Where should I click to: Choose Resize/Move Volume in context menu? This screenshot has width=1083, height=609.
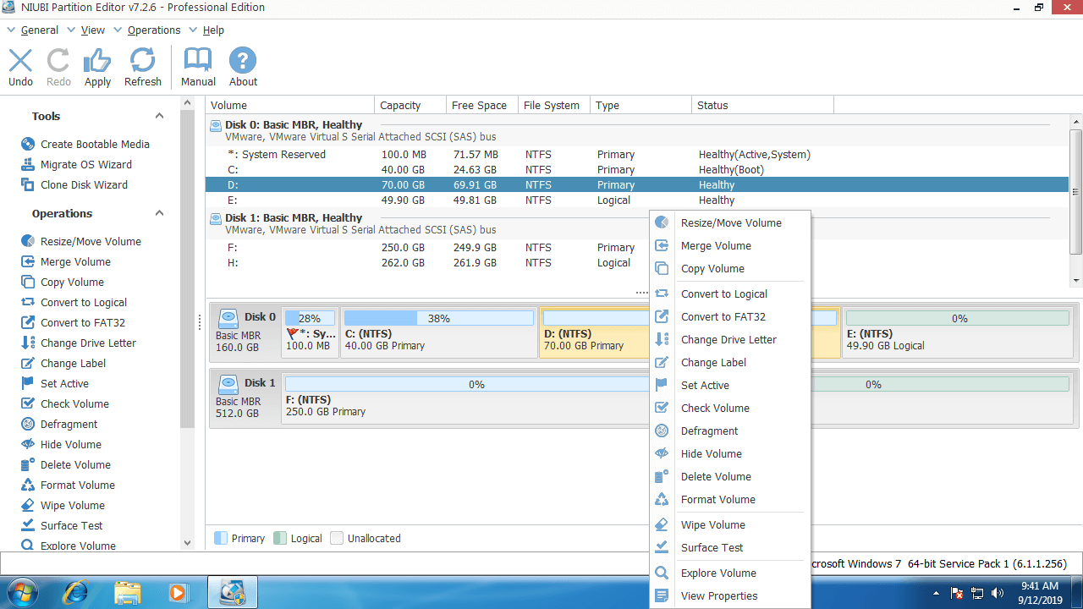pos(730,223)
